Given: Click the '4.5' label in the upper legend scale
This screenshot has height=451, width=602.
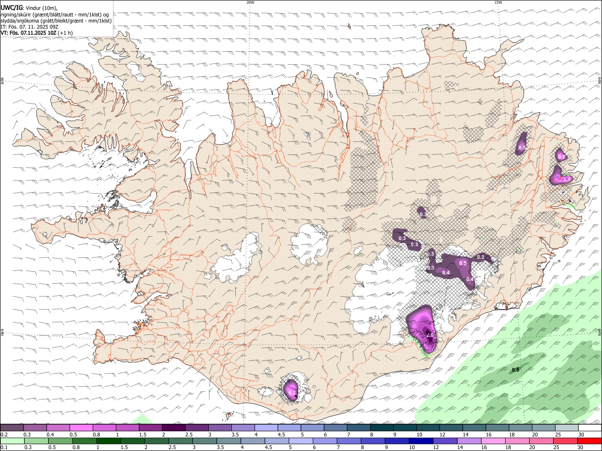Looking at the screenshot, I should 282,435.
